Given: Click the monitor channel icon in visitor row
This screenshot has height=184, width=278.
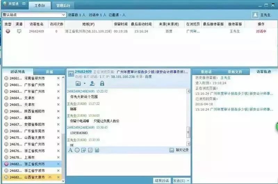Looking at the screenshot, I should click(x=19, y=31).
